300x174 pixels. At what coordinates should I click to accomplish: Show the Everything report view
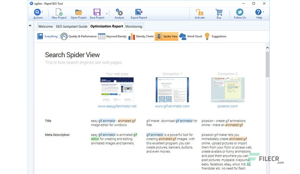pos(47,36)
